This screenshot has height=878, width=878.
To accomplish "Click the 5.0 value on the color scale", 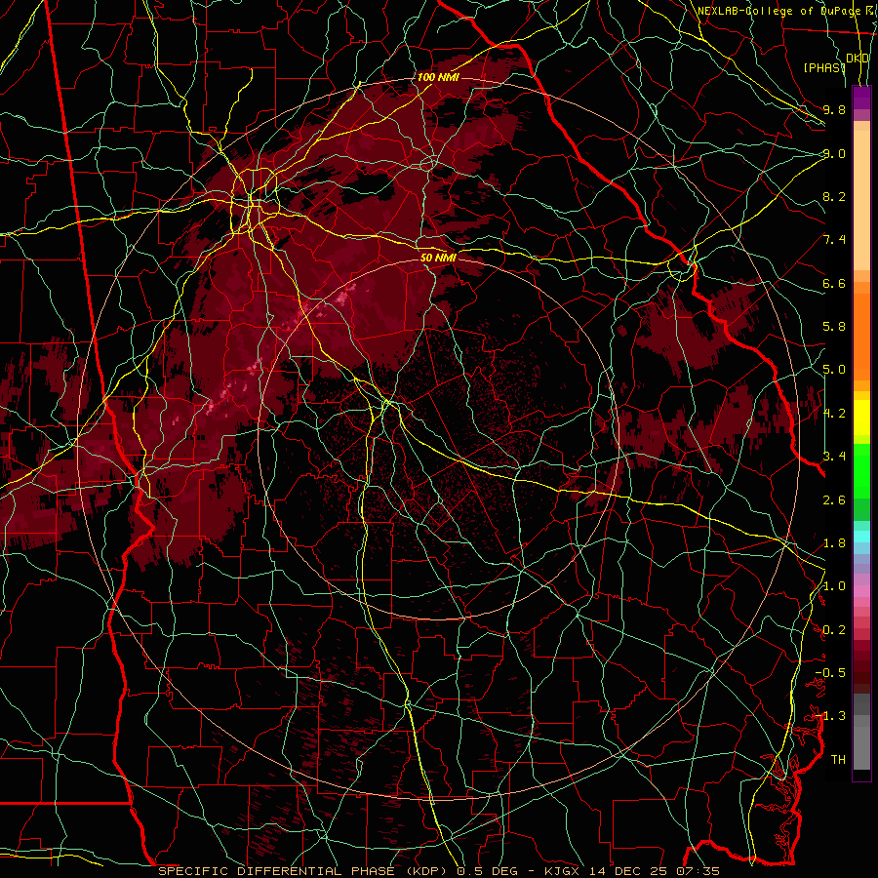I will pyautogui.click(x=834, y=370).
